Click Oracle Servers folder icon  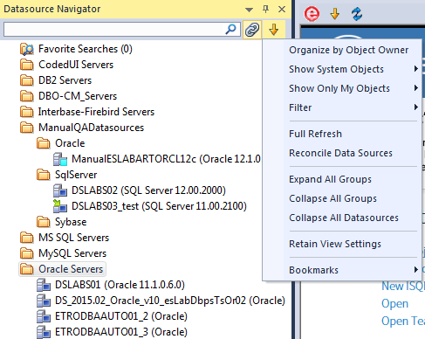[27, 269]
